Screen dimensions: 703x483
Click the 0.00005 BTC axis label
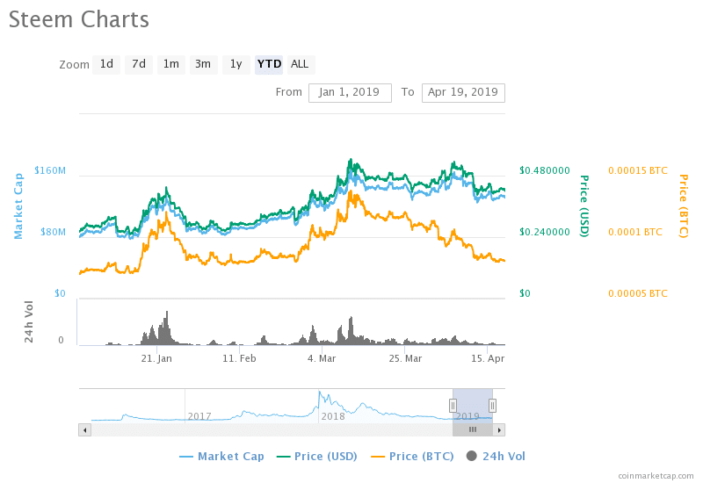[638, 293]
